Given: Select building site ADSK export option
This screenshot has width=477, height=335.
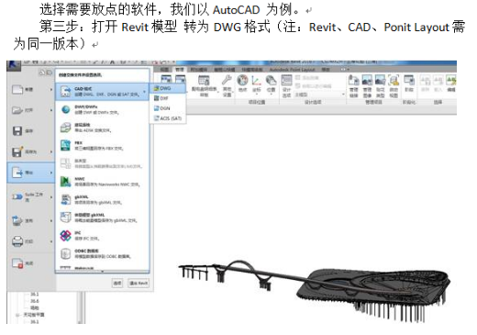Looking at the screenshot, I should click(x=102, y=128).
